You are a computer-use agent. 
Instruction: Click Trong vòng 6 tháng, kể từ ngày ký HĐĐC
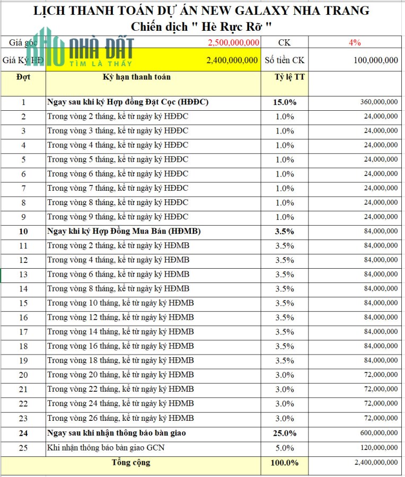click(118, 174)
